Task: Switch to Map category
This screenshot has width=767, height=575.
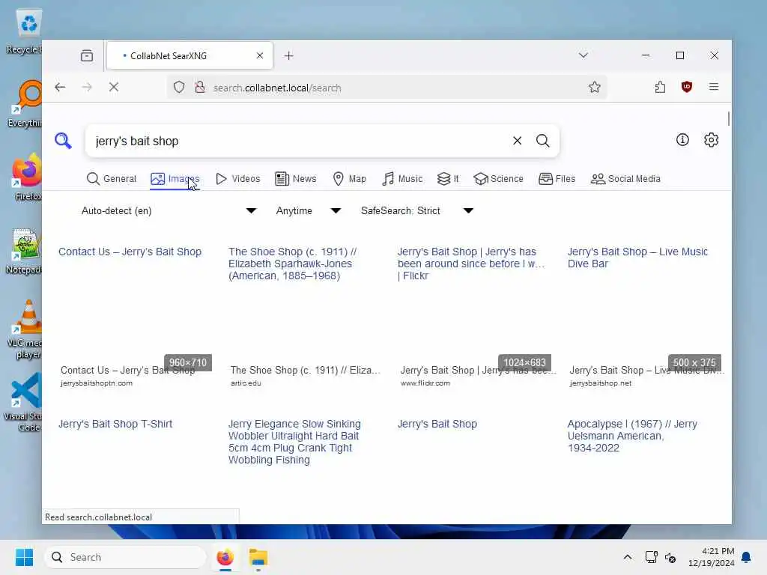Action: point(349,179)
